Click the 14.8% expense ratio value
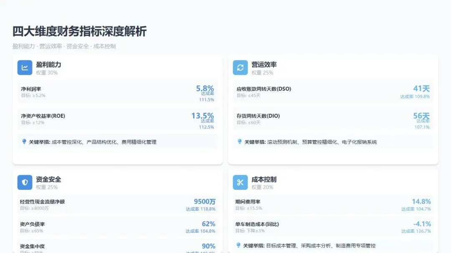Screen dimensions: 451x253 pos(421,201)
